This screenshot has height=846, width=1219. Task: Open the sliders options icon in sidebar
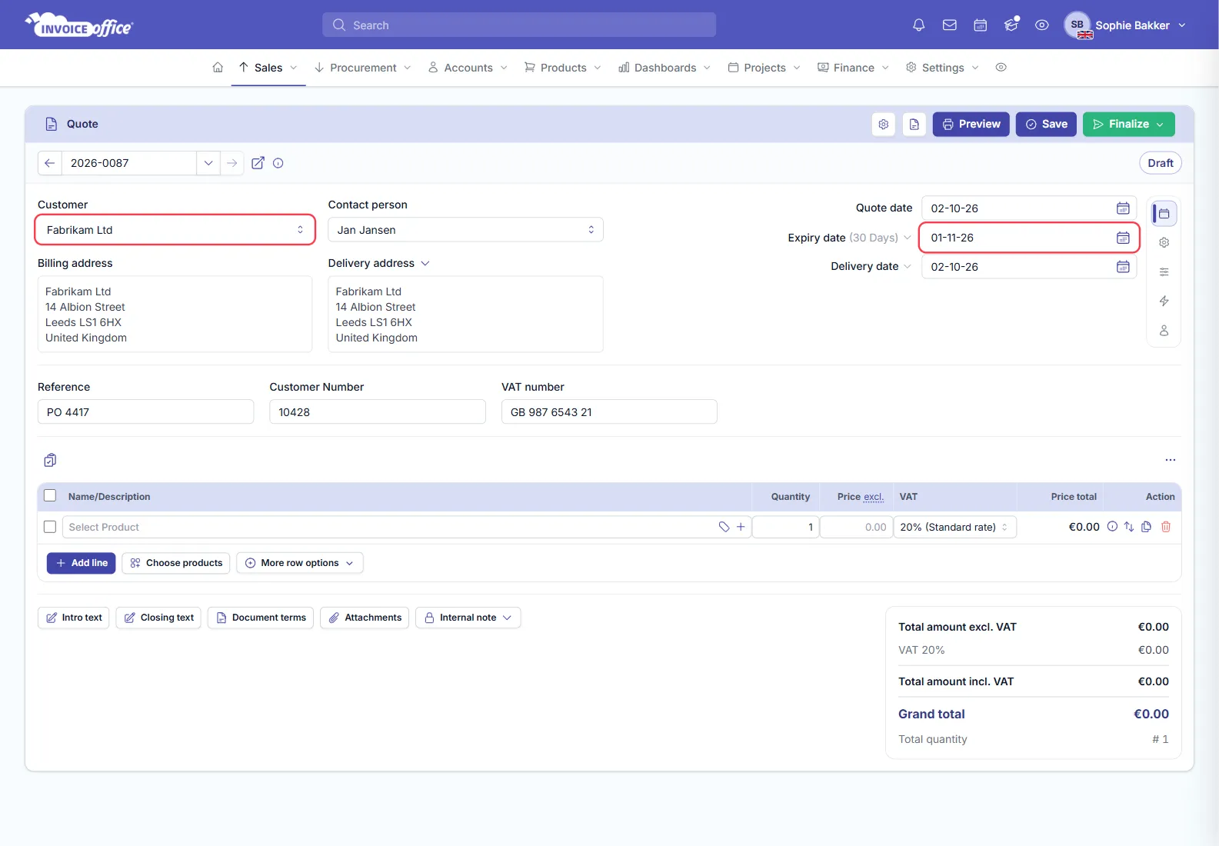[x=1164, y=271]
